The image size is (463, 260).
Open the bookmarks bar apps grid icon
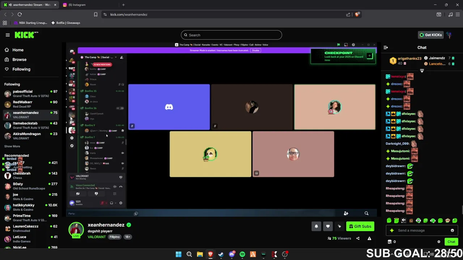tap(5, 23)
